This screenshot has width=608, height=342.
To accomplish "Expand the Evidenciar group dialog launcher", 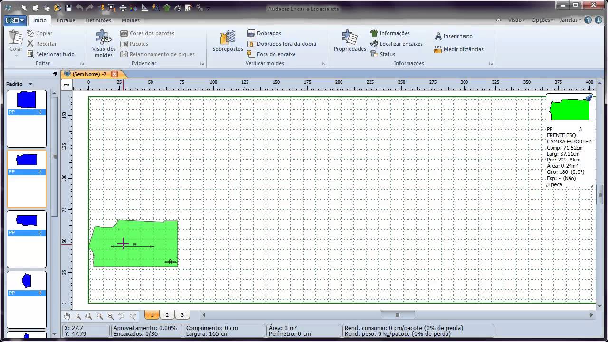I will pyautogui.click(x=202, y=63).
